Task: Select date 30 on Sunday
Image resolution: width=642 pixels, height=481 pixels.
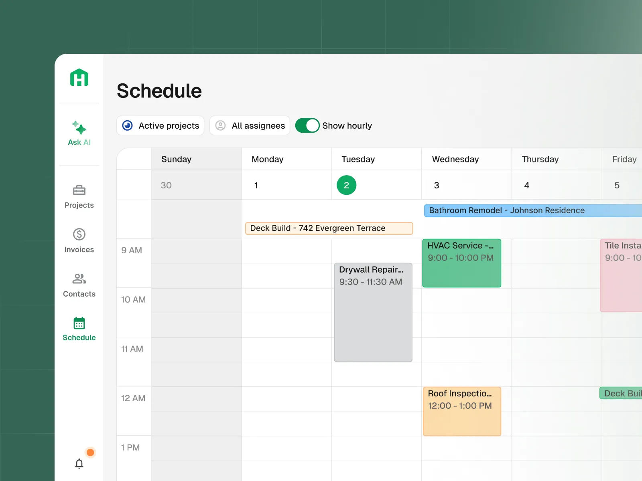Action: pos(166,185)
